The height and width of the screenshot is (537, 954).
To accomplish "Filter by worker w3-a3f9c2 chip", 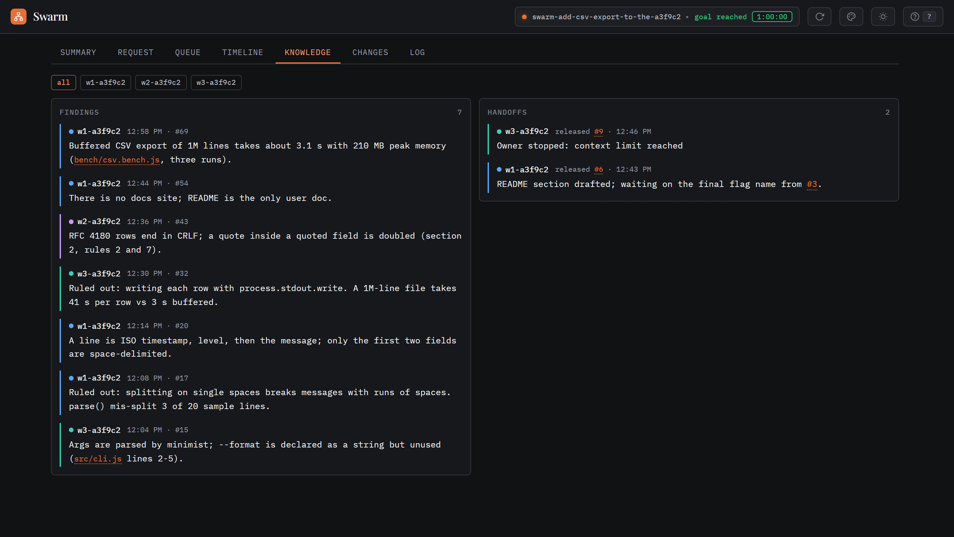I will [216, 82].
